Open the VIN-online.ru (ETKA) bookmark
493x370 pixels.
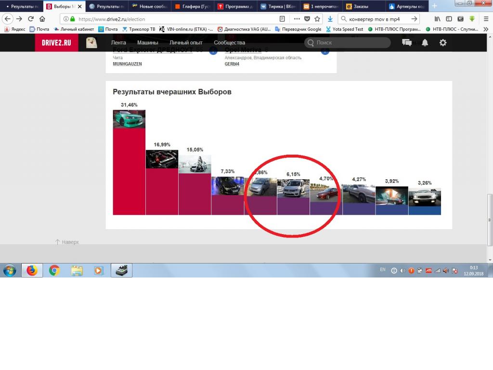point(186,29)
